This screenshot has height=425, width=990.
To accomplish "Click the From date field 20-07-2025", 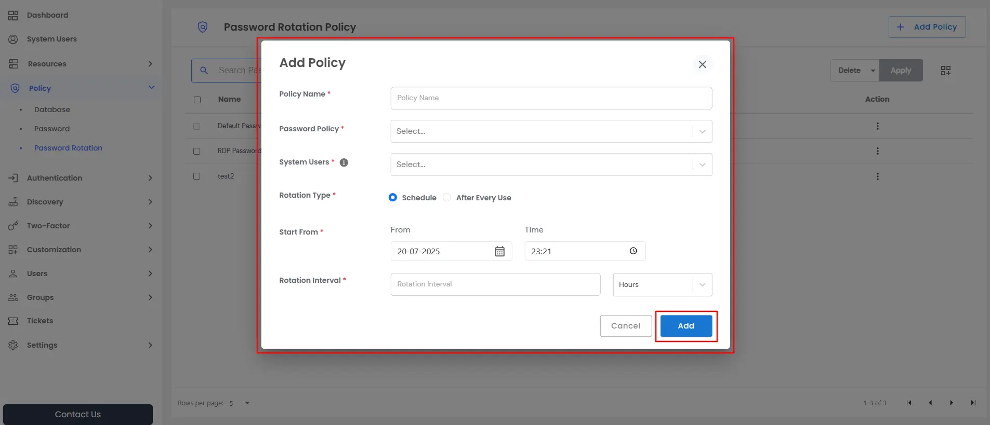I will click(451, 251).
